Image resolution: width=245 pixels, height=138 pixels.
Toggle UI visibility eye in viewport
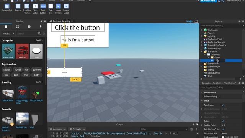[x=191, y=21]
